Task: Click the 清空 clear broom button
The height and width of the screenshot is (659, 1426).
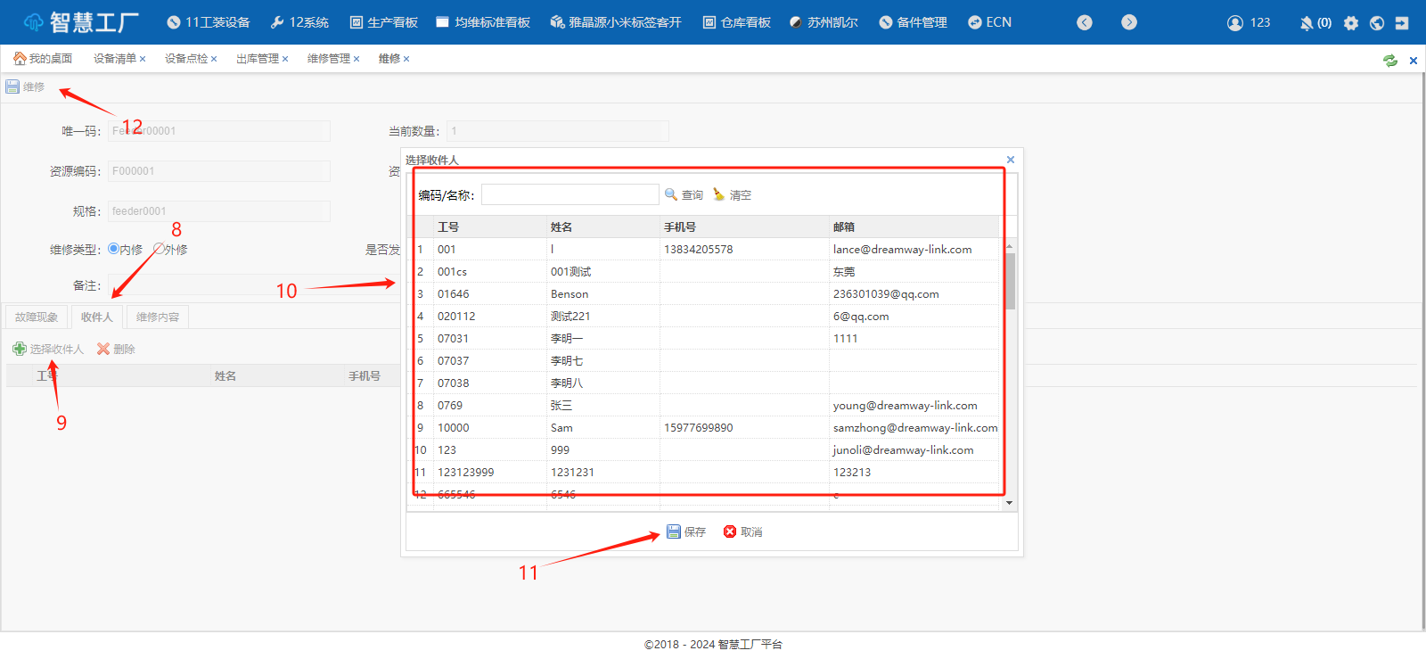Action: [x=732, y=194]
